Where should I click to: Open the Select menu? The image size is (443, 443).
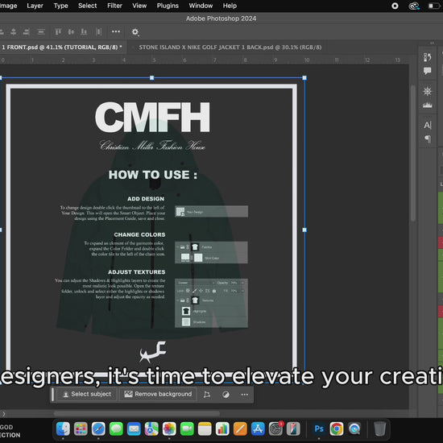(x=87, y=6)
